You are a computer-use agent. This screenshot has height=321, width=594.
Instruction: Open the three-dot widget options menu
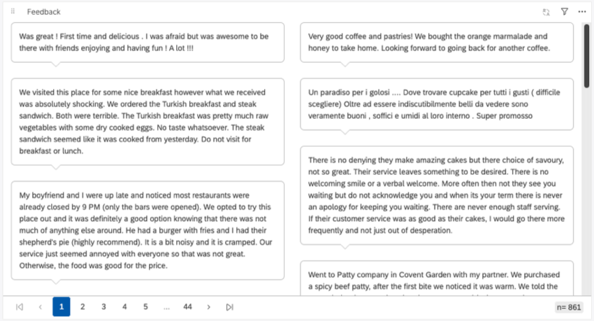tap(582, 12)
